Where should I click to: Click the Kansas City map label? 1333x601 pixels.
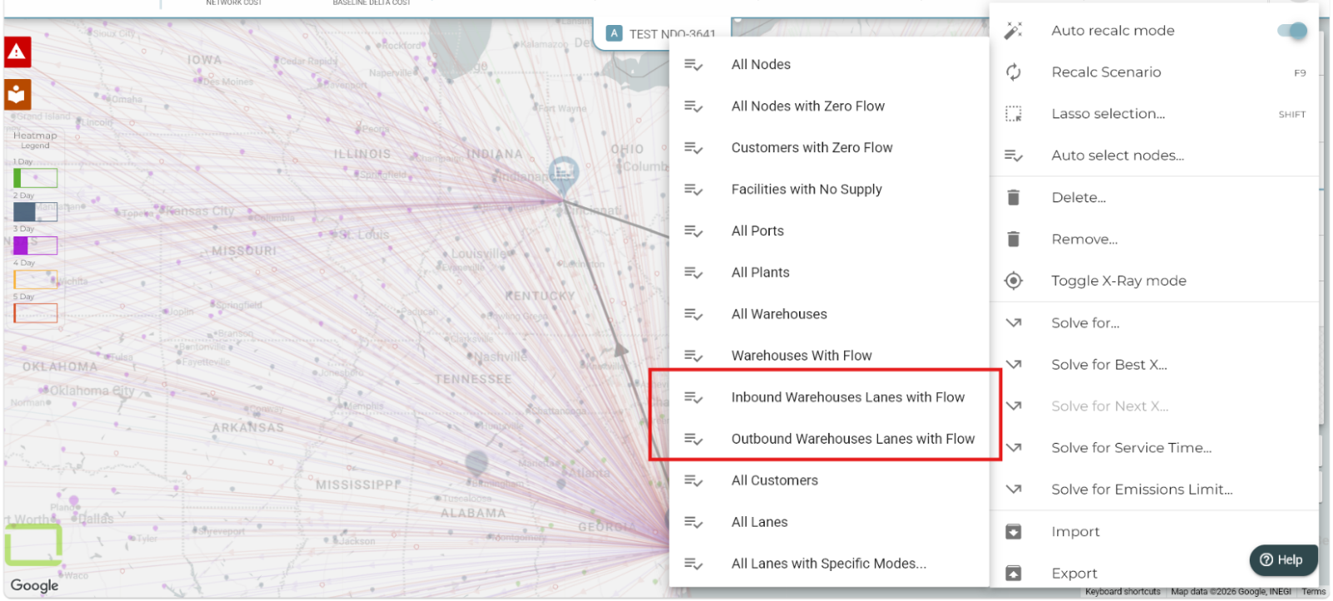[x=199, y=211]
